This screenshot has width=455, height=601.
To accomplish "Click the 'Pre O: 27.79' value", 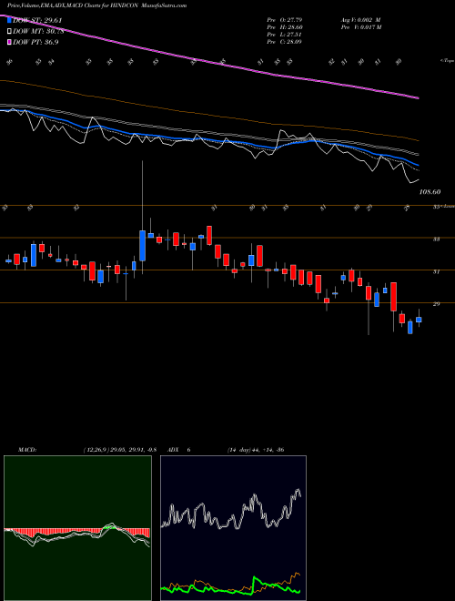I will [x=285, y=20].
